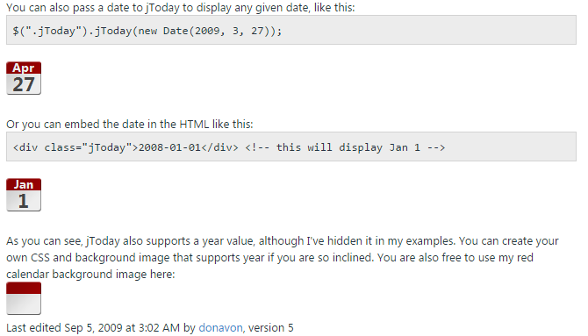The width and height of the screenshot is (588, 336).
Task: Click the number 1 on Jan calendar icon
Action: pos(23,201)
